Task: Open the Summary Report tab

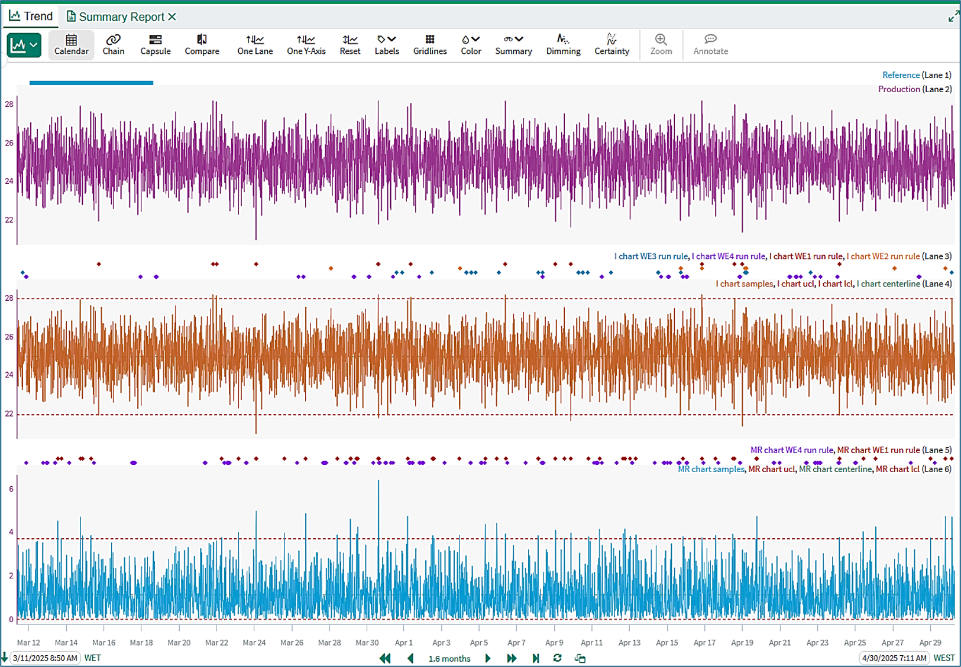Action: click(121, 17)
